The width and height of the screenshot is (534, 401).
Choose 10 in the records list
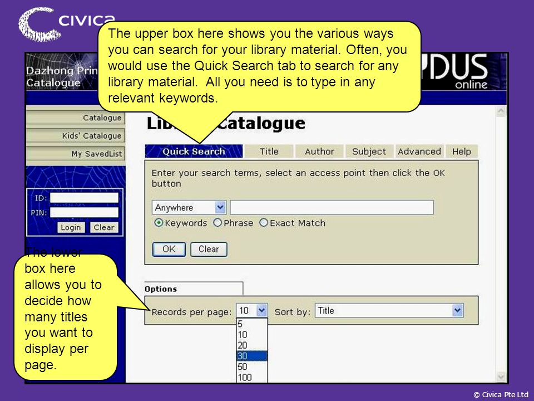251,335
